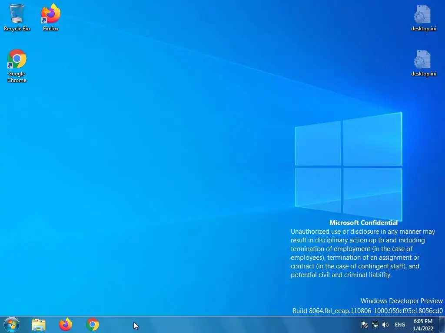The height and width of the screenshot is (333, 445).
Task: Select the Firefox desktop shortcut
Action: click(x=51, y=17)
